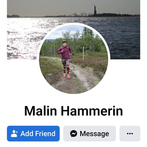
Task: Click the word 'Hammerin' in profile name
Action: point(92,111)
